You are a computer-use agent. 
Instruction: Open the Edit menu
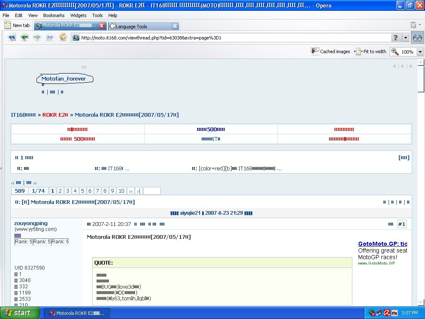(19, 15)
